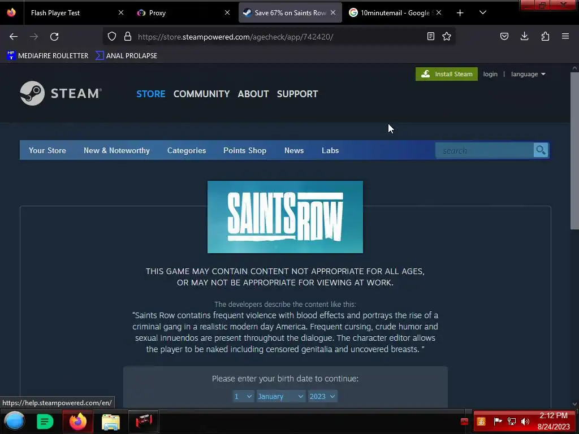Click the padlock site security icon
The image size is (579, 434).
tap(128, 37)
